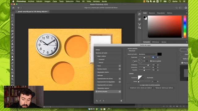Screen dimensions: 198x111
Task: Toggle the Previsualizar checkbox
Action: click(182, 63)
